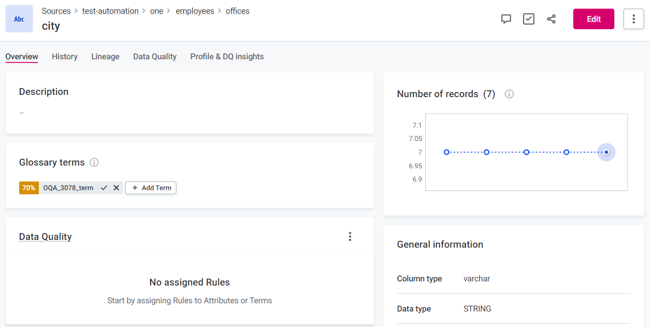Open the Lineage tab

click(105, 57)
